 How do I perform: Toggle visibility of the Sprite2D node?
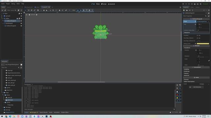pos(21,16)
